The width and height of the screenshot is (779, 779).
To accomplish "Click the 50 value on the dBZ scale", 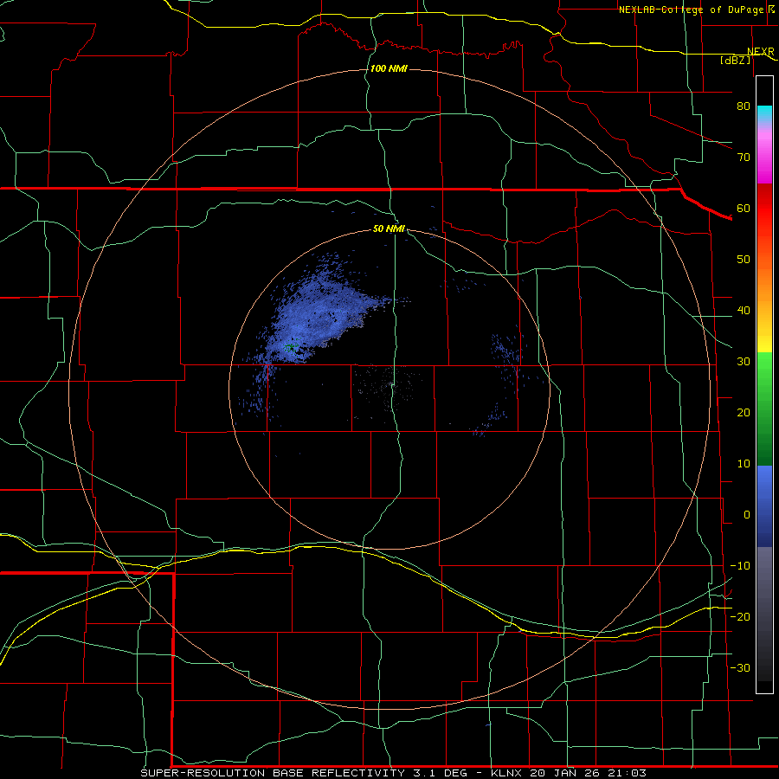I will pyautogui.click(x=744, y=260).
